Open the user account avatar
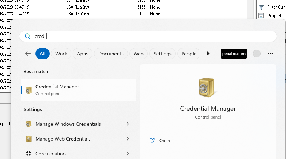Screen dimensions: 286x159 point(257,54)
